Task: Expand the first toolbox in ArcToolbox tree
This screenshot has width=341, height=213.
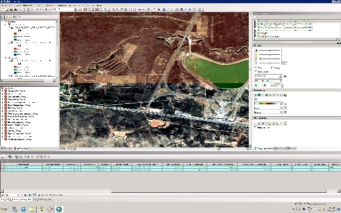Action: [x=2, y=90]
